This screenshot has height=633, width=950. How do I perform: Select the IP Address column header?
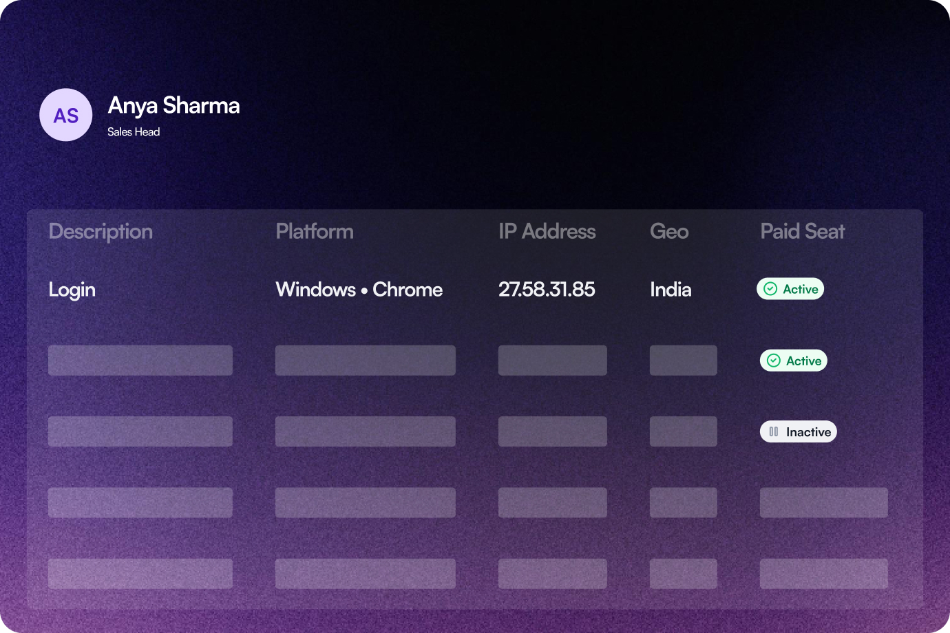coord(547,232)
